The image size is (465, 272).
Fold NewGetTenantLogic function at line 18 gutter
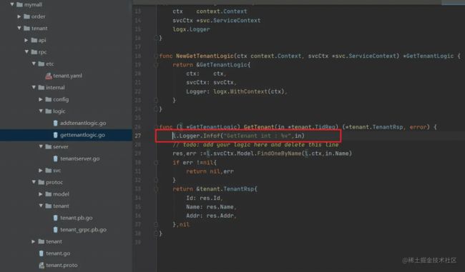coord(156,56)
